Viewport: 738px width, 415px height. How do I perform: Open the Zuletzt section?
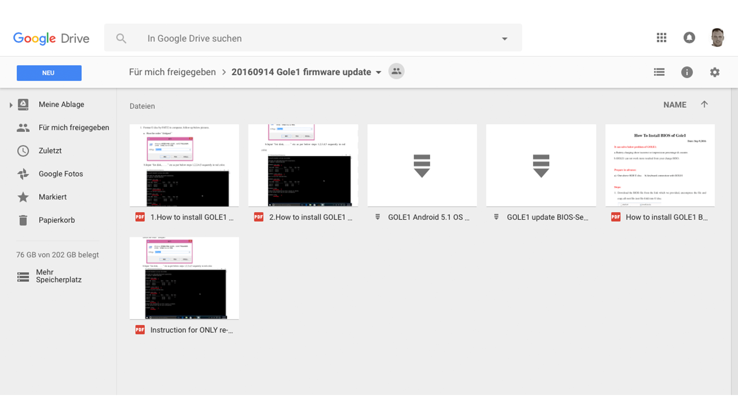50,151
